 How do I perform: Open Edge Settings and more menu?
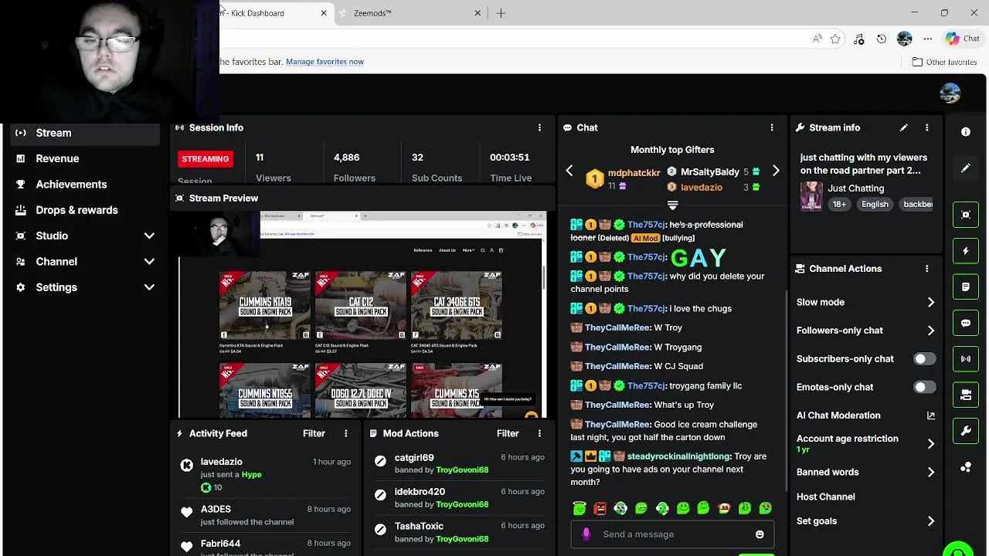point(928,39)
